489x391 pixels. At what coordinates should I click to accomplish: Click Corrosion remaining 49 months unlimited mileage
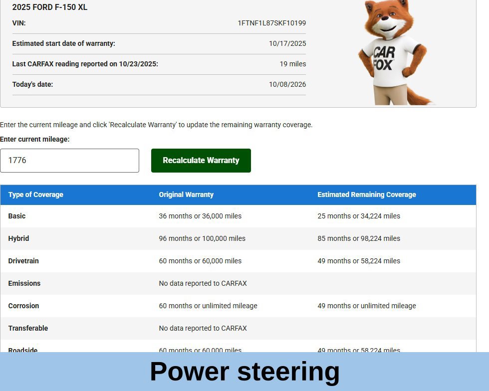click(367, 306)
